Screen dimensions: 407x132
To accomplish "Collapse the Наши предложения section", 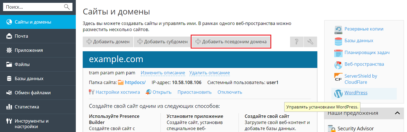I will [x=397, y=113].
